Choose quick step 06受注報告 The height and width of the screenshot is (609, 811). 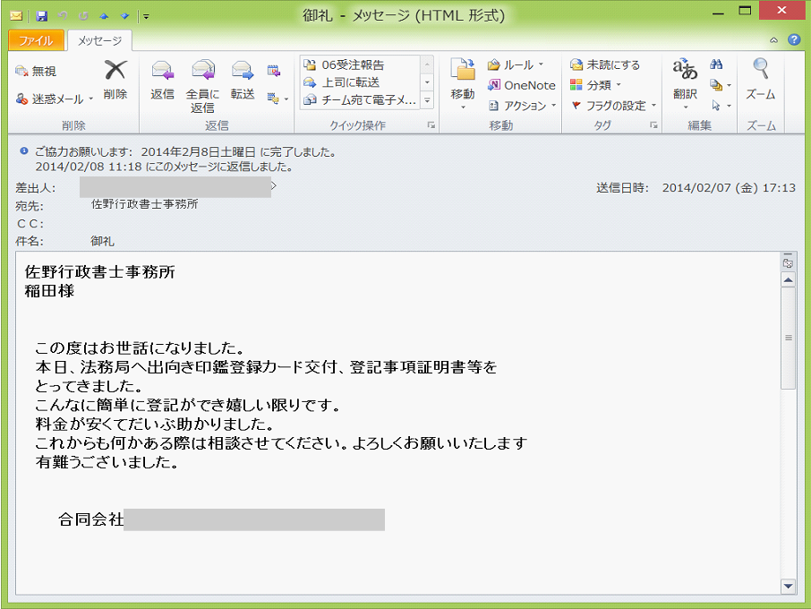point(353,64)
